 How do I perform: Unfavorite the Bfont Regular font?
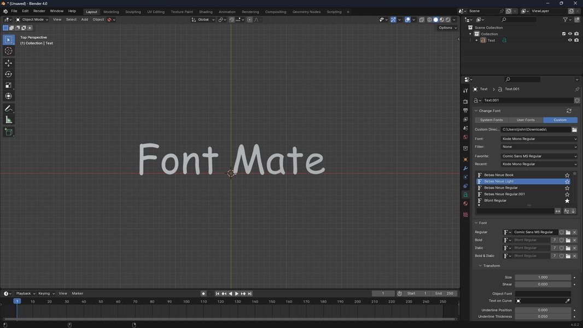coord(567,201)
